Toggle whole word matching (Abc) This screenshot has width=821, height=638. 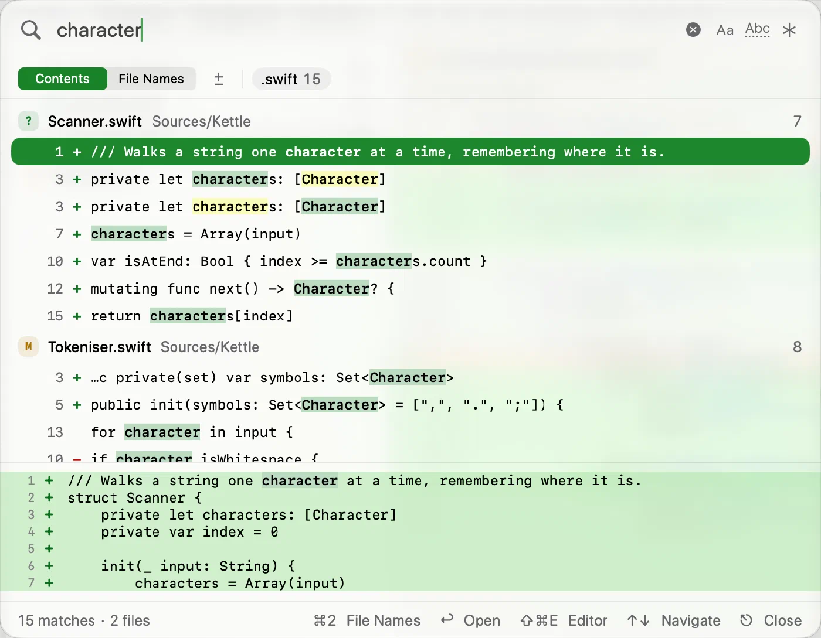coord(757,30)
